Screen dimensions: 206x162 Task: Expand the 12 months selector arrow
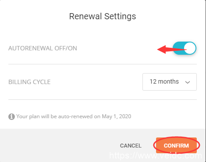click(188, 82)
